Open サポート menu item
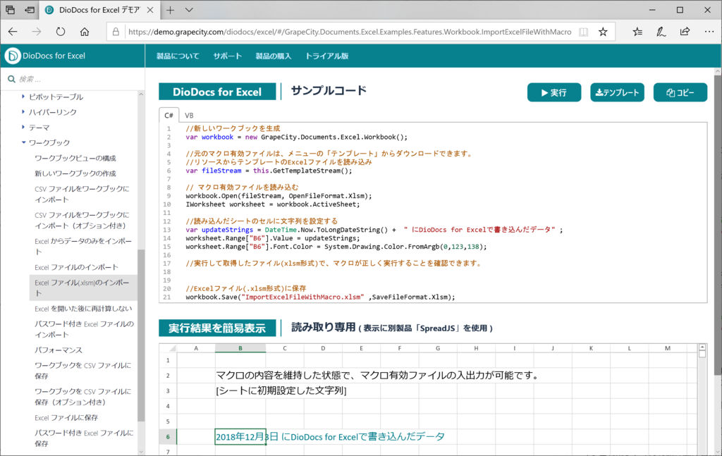722x456 pixels. (x=227, y=56)
